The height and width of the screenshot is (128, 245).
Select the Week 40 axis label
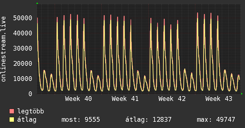[x=78, y=99]
